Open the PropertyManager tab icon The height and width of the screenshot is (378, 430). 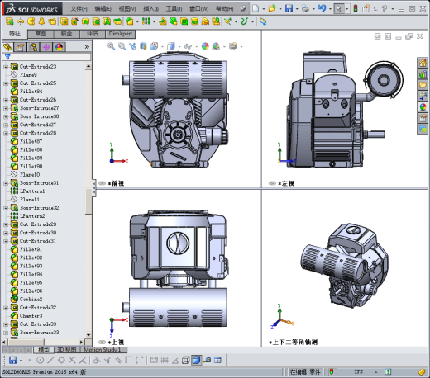click(21, 47)
